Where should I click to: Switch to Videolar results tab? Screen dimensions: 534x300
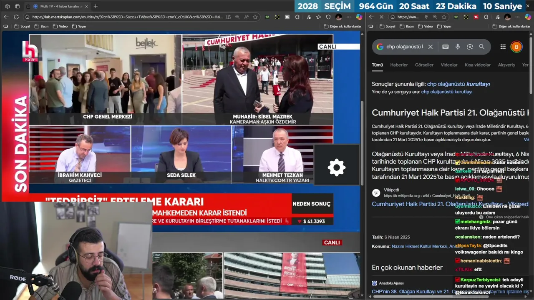click(449, 65)
